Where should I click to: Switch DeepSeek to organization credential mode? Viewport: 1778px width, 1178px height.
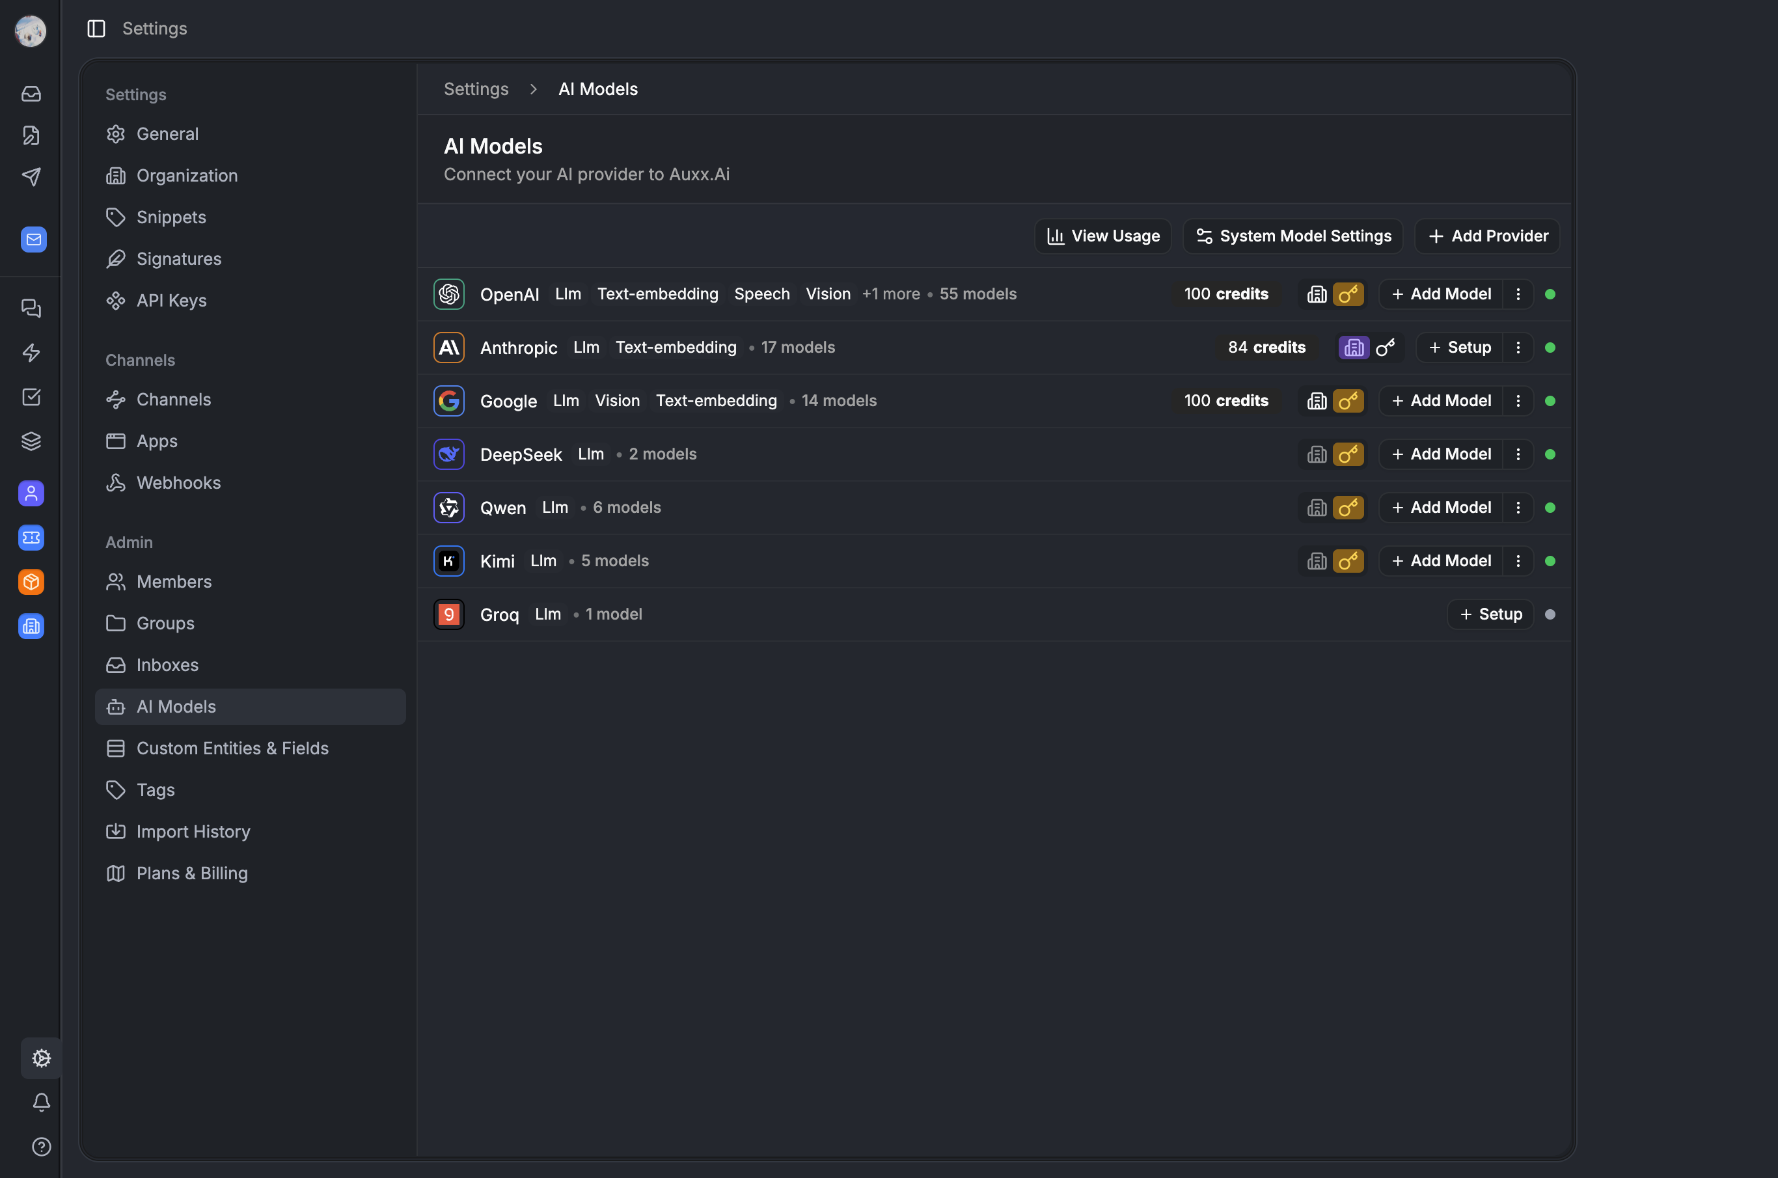(x=1317, y=454)
